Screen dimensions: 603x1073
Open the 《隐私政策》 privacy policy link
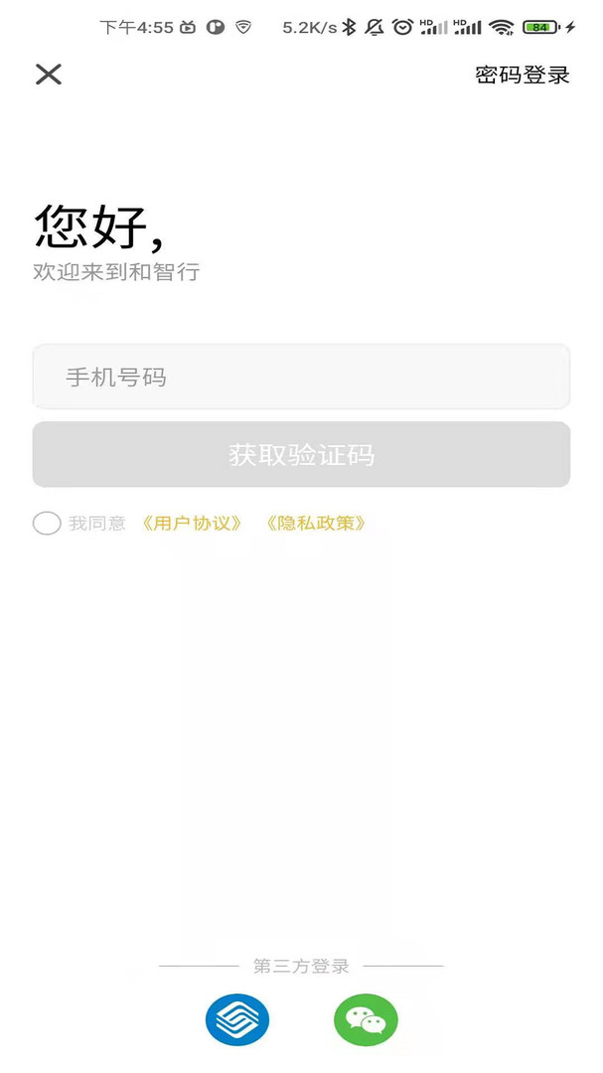tap(316, 524)
